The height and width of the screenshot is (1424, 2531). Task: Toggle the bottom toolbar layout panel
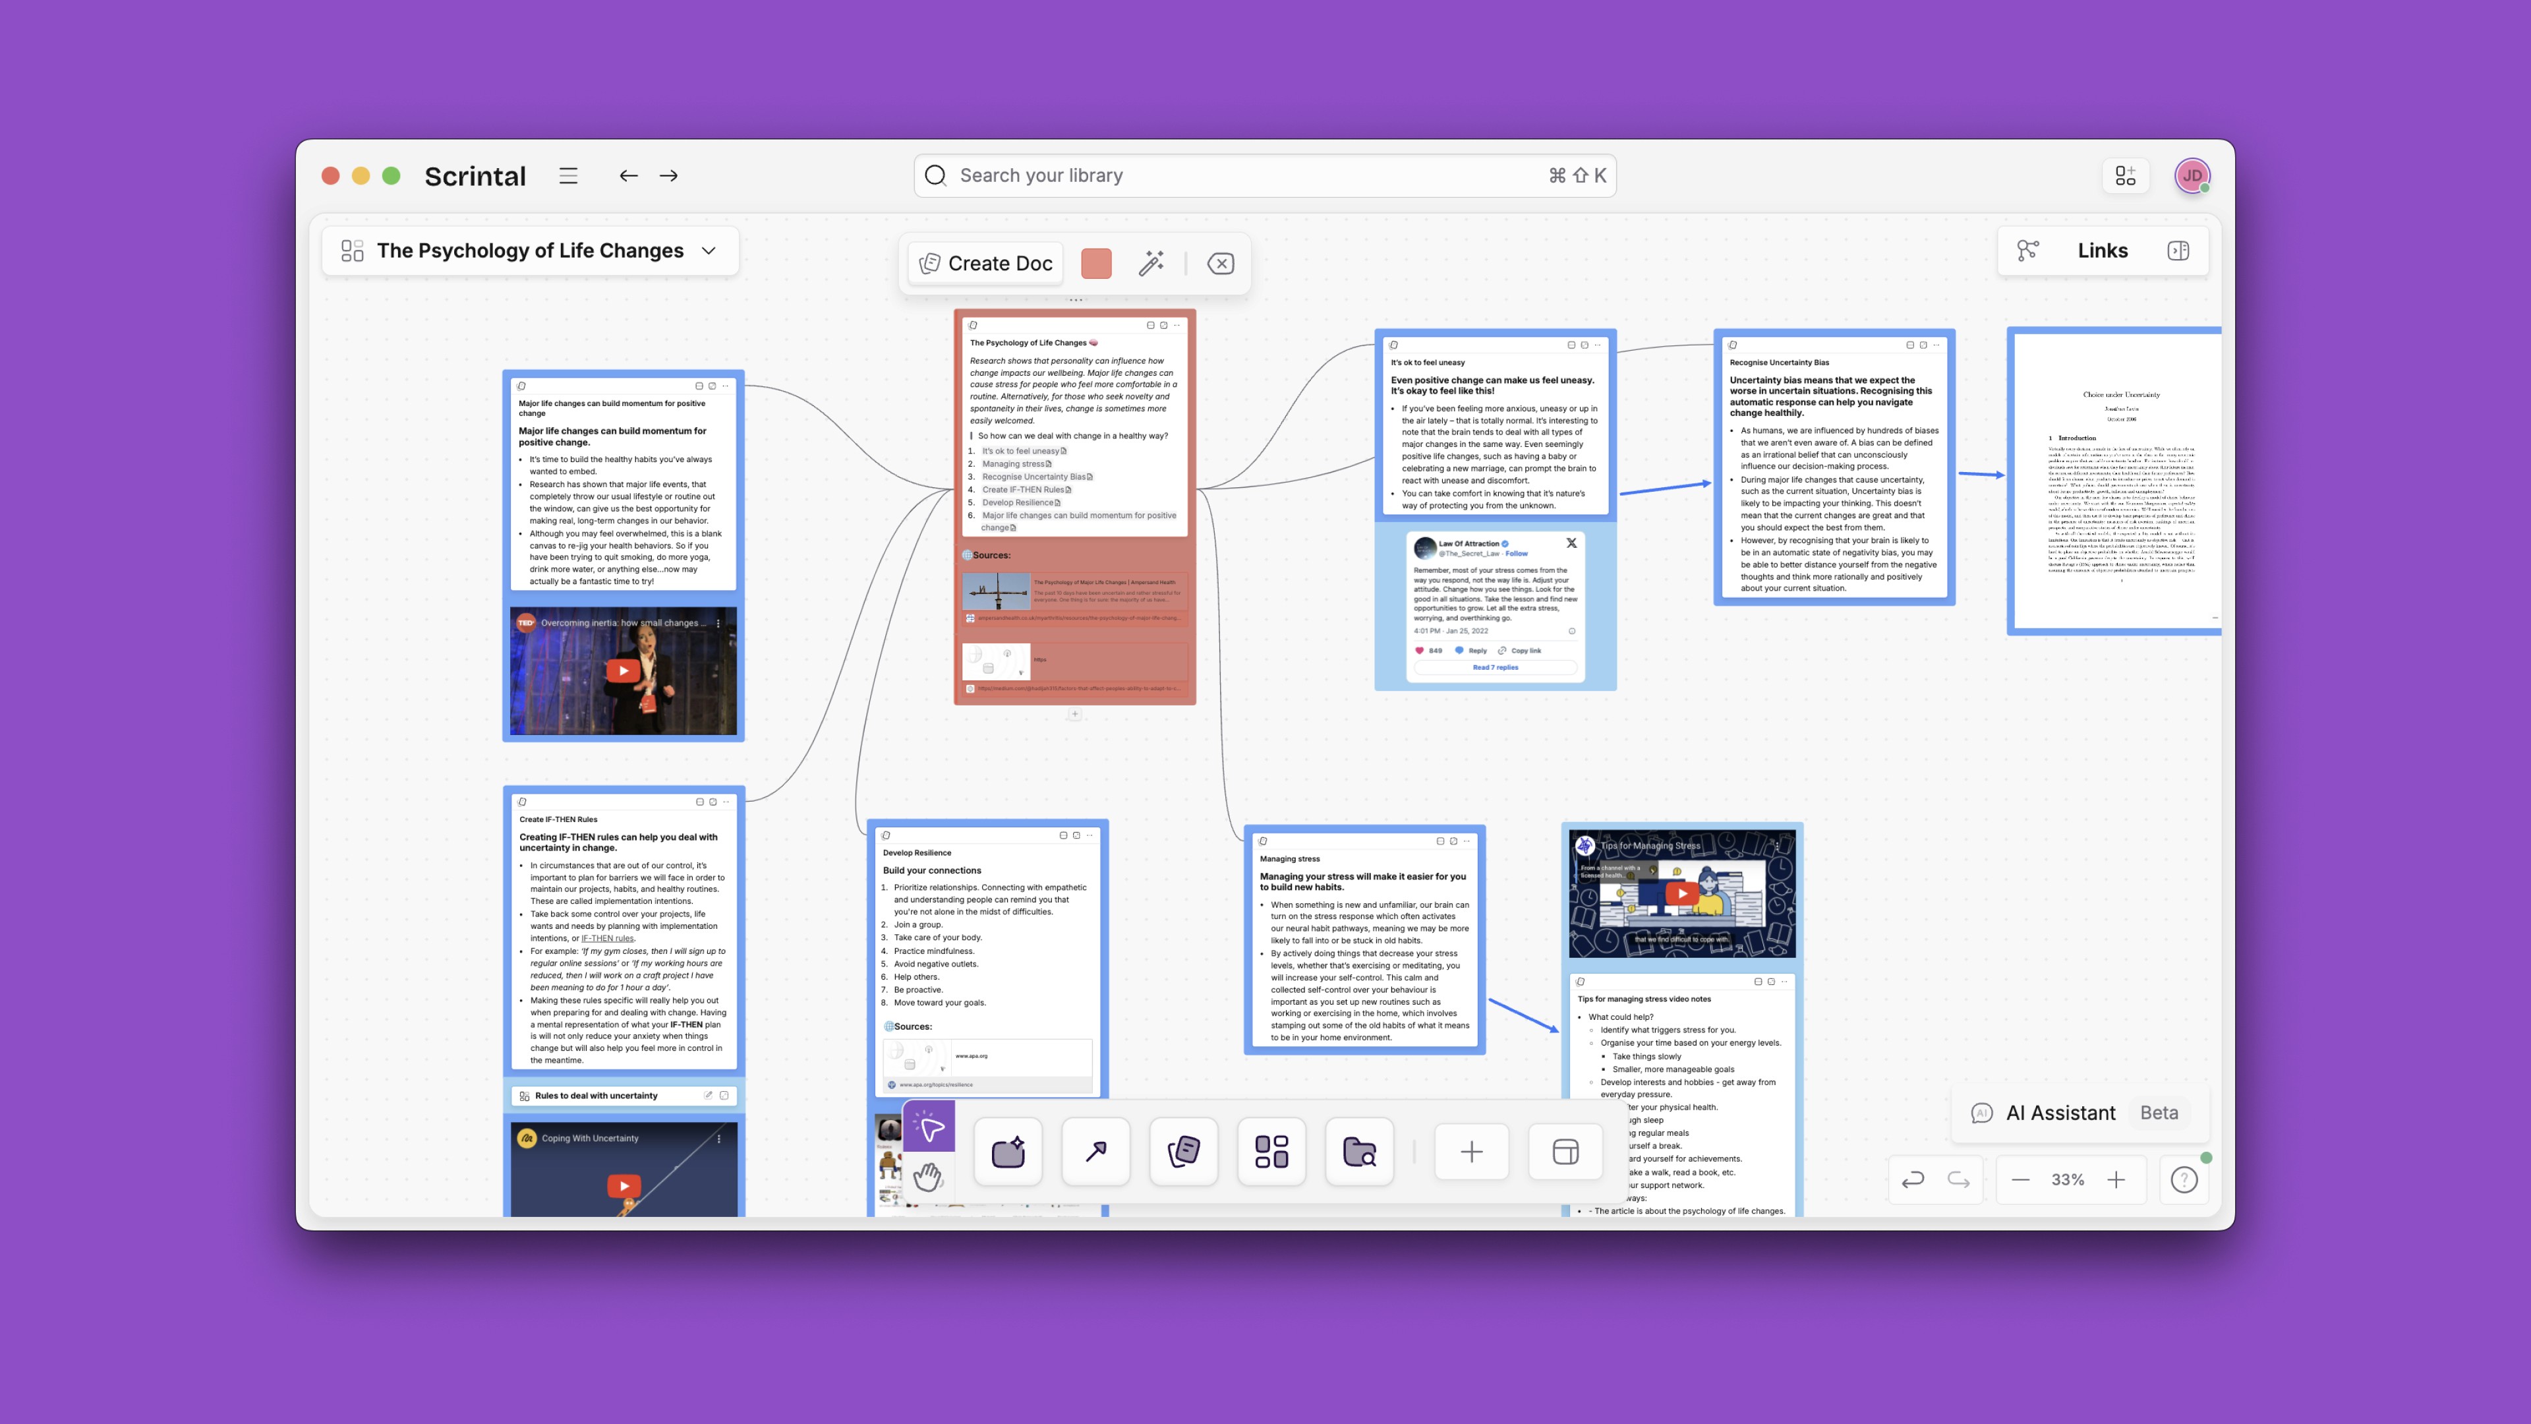coord(1565,1152)
